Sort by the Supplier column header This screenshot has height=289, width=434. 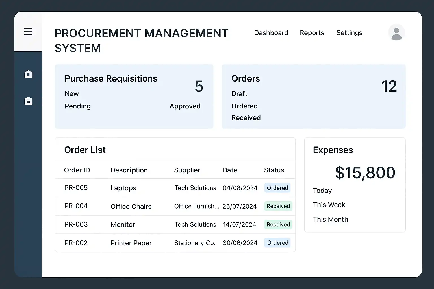187,170
